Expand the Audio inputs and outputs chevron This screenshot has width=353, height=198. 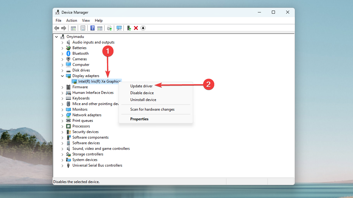(x=63, y=42)
